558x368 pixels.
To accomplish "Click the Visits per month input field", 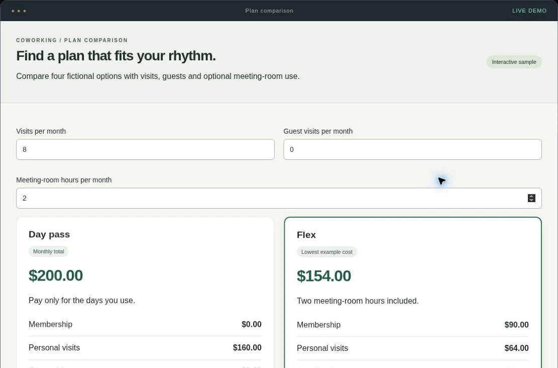I will tap(145, 149).
